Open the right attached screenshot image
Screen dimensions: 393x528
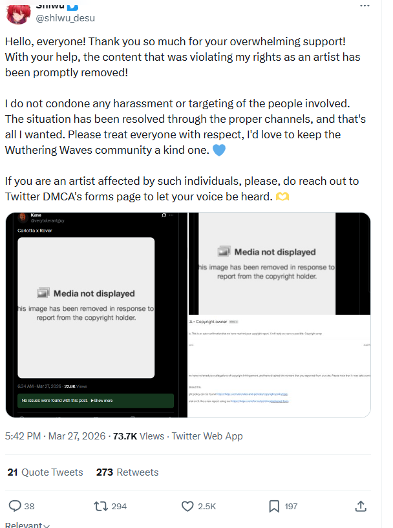[279, 315]
